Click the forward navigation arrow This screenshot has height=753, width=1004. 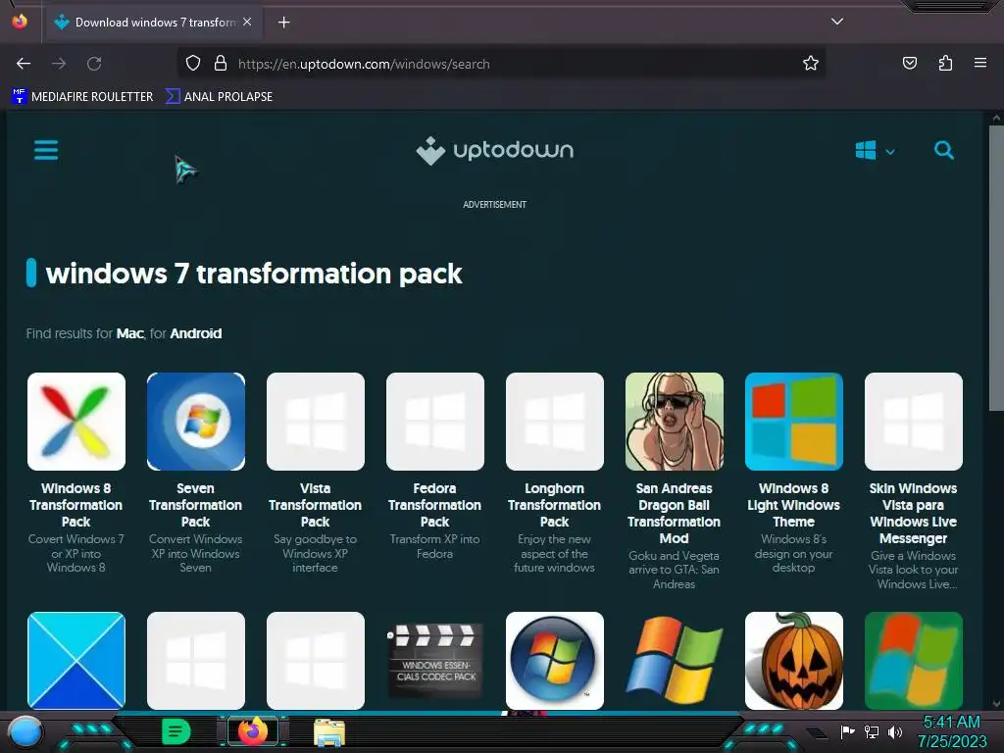coord(59,64)
